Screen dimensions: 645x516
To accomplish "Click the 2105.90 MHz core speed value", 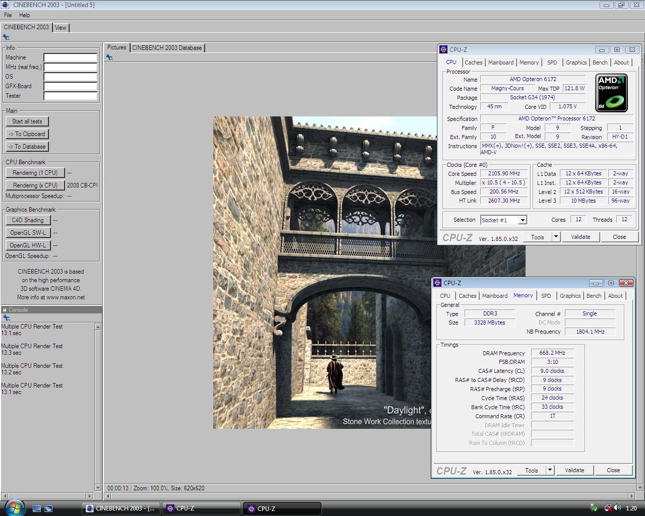I will [504, 173].
